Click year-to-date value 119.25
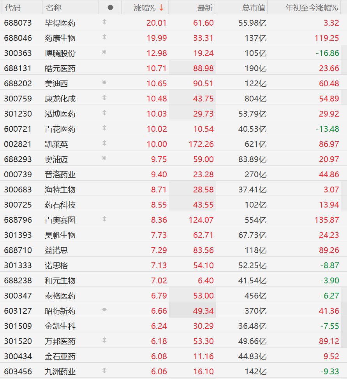The image size is (347, 379). click(326, 38)
